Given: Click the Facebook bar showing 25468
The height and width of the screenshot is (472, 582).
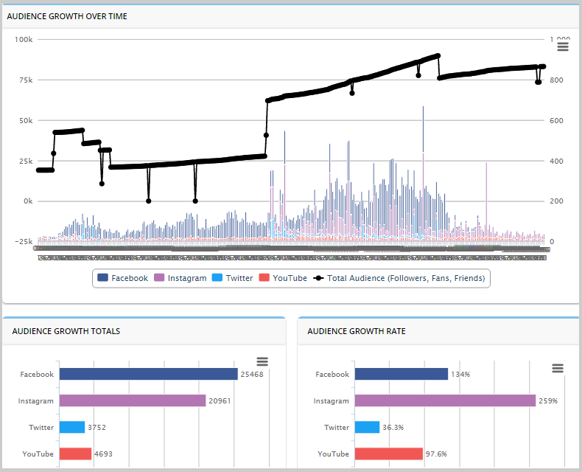Looking at the screenshot, I should 148,374.
